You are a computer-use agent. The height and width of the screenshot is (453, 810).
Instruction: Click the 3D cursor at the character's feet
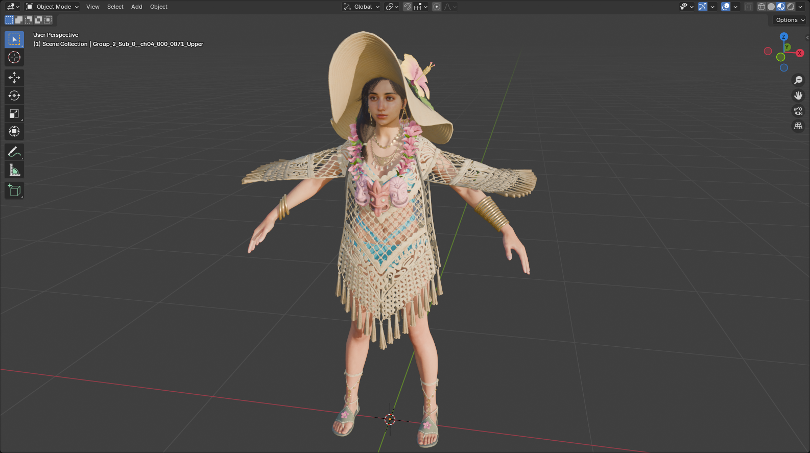click(x=390, y=419)
